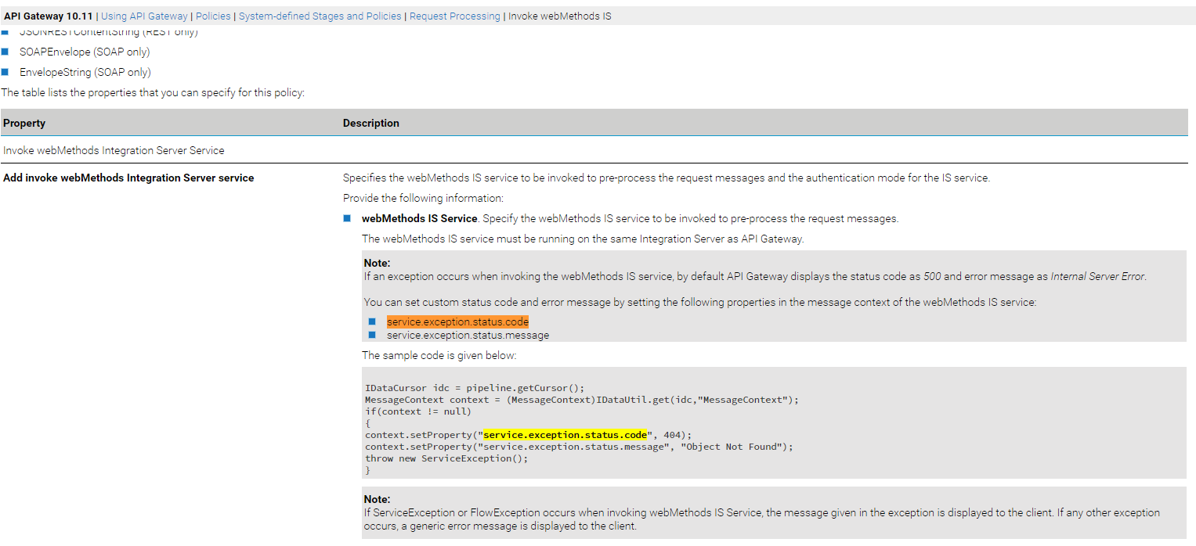
Task: Click bullet next to orange-highlighted status.code property
Action: (x=372, y=321)
